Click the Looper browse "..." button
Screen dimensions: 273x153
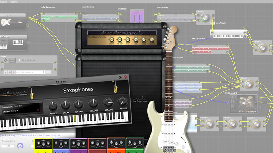(48, 72)
